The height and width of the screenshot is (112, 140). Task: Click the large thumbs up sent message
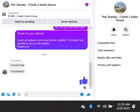tap(83, 81)
